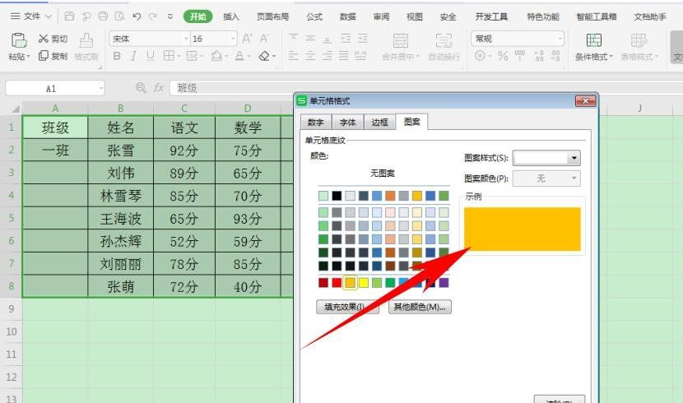
Task: Open the number format dropdown
Action: coord(560,39)
